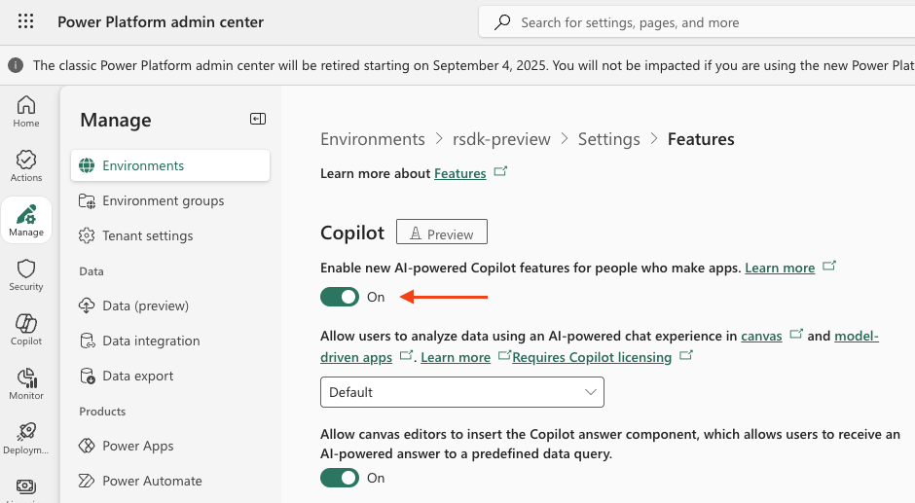Viewport: 915px width, 503px height.
Task: Open the app launcher waffle icon
Action: coord(26,21)
